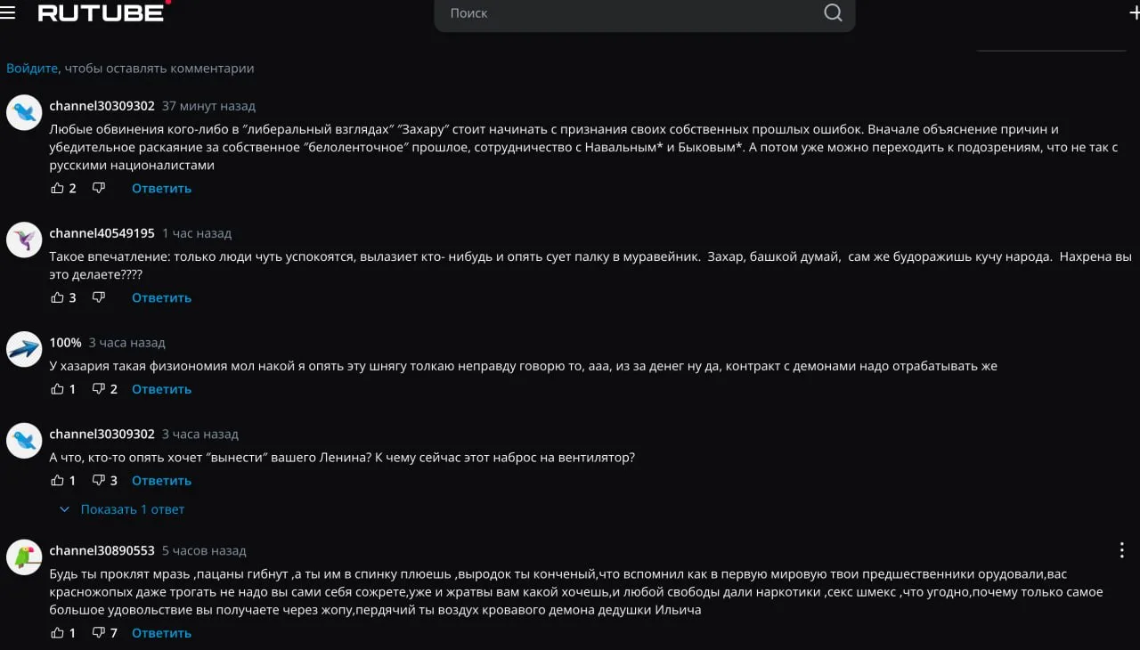The image size is (1140, 650).
Task: Dislike the comment by channel40549195
Action: (x=99, y=297)
